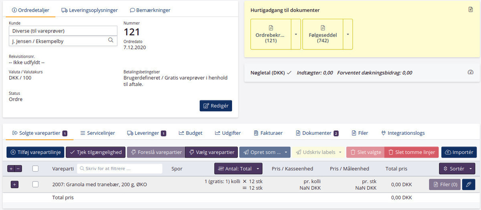Image resolution: width=481 pixels, height=210 pixels.
Task: Toggle the select-all checkbox in table header
Action: pyautogui.click(x=35, y=169)
